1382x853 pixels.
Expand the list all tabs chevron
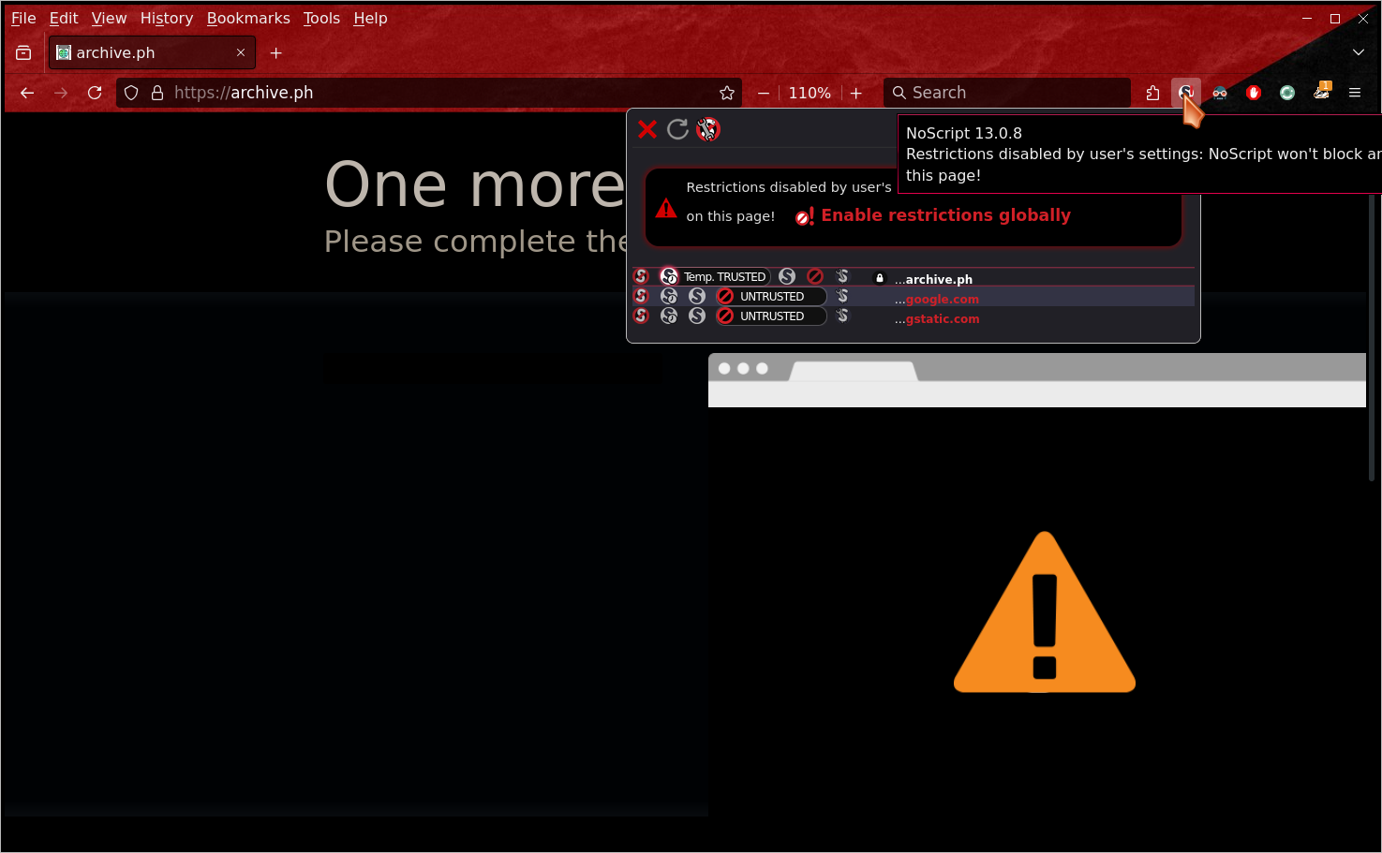(1358, 52)
